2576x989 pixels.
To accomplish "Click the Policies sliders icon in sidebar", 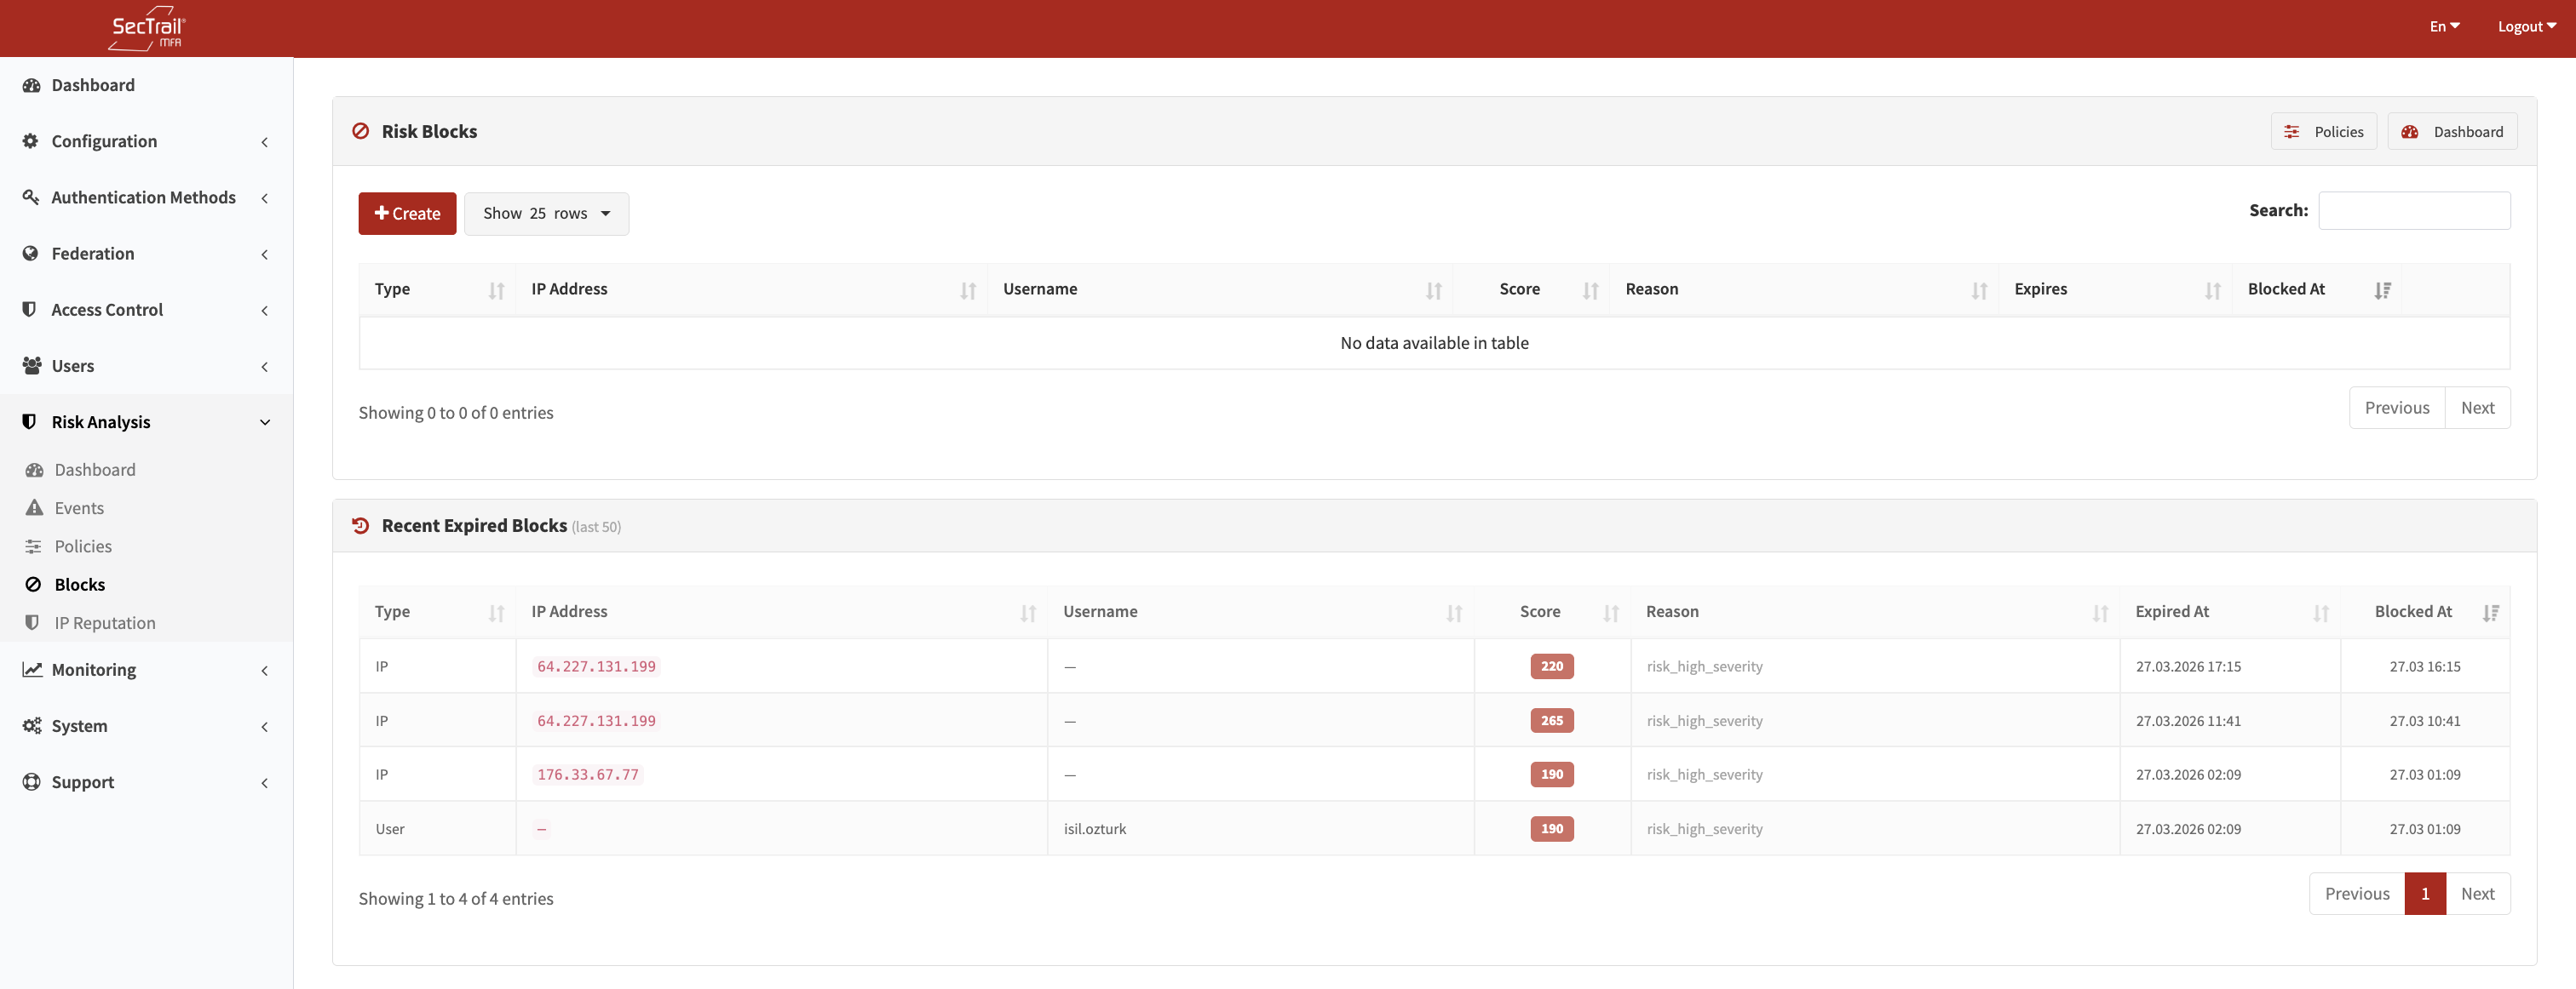I will (x=34, y=546).
